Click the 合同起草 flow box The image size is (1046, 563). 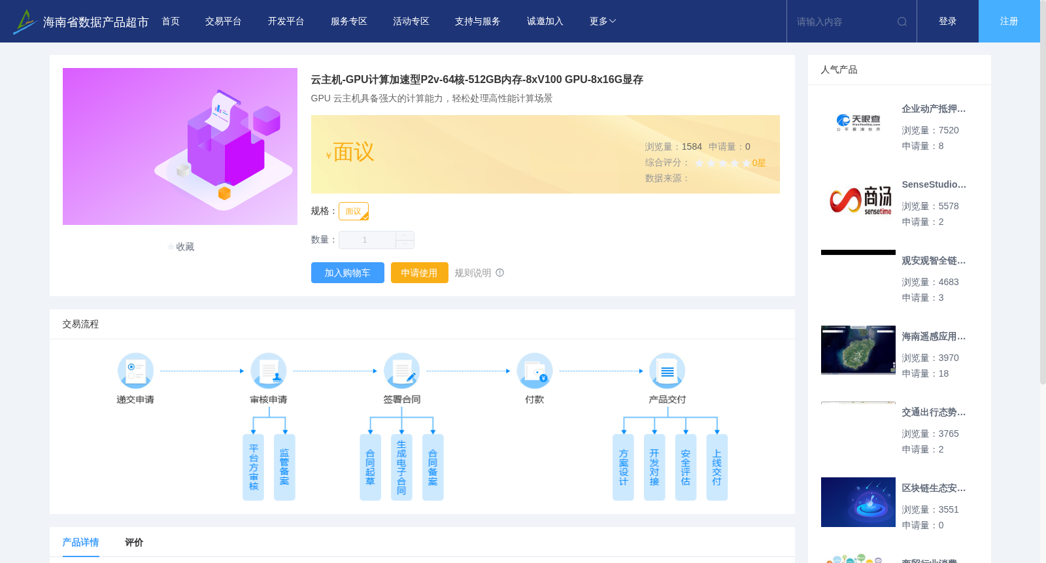coord(370,468)
